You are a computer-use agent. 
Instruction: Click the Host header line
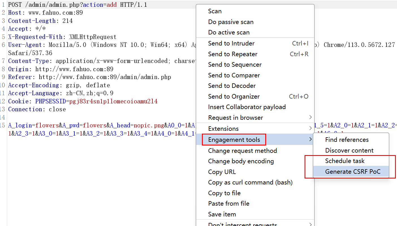46,13
